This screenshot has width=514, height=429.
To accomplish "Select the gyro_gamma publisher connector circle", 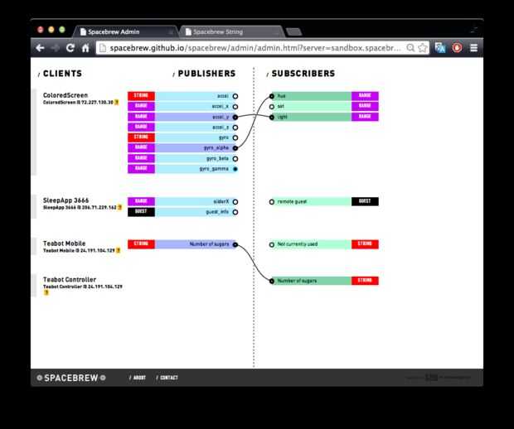I will (235, 169).
